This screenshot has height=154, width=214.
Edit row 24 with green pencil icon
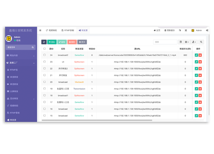tap(196, 55)
